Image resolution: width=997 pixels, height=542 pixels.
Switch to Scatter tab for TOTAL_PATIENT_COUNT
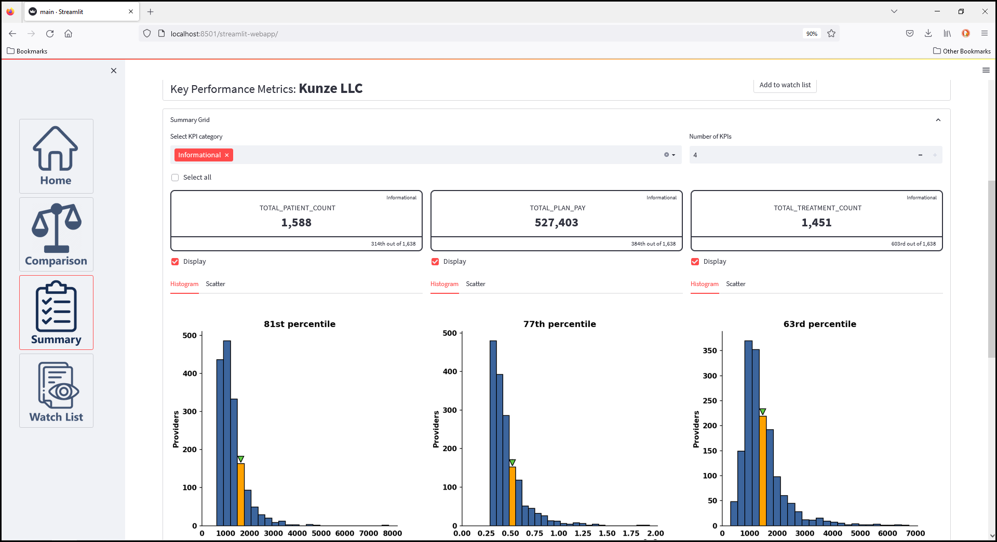pyautogui.click(x=215, y=284)
